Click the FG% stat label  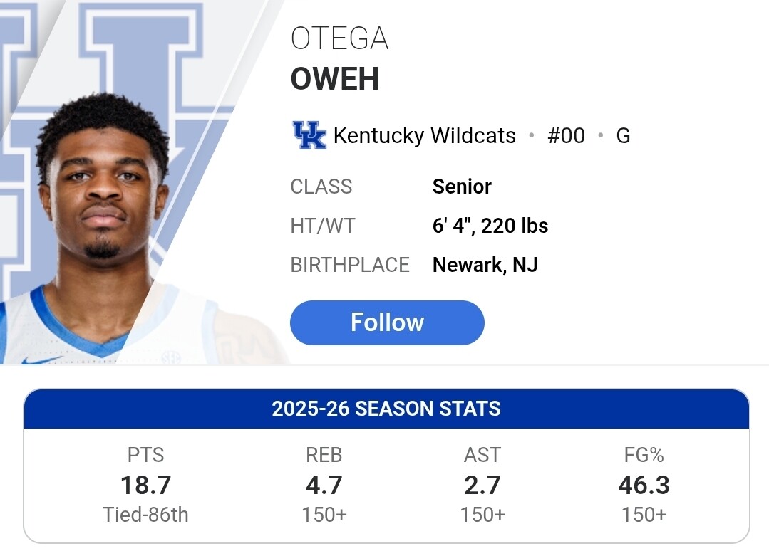[x=644, y=455]
